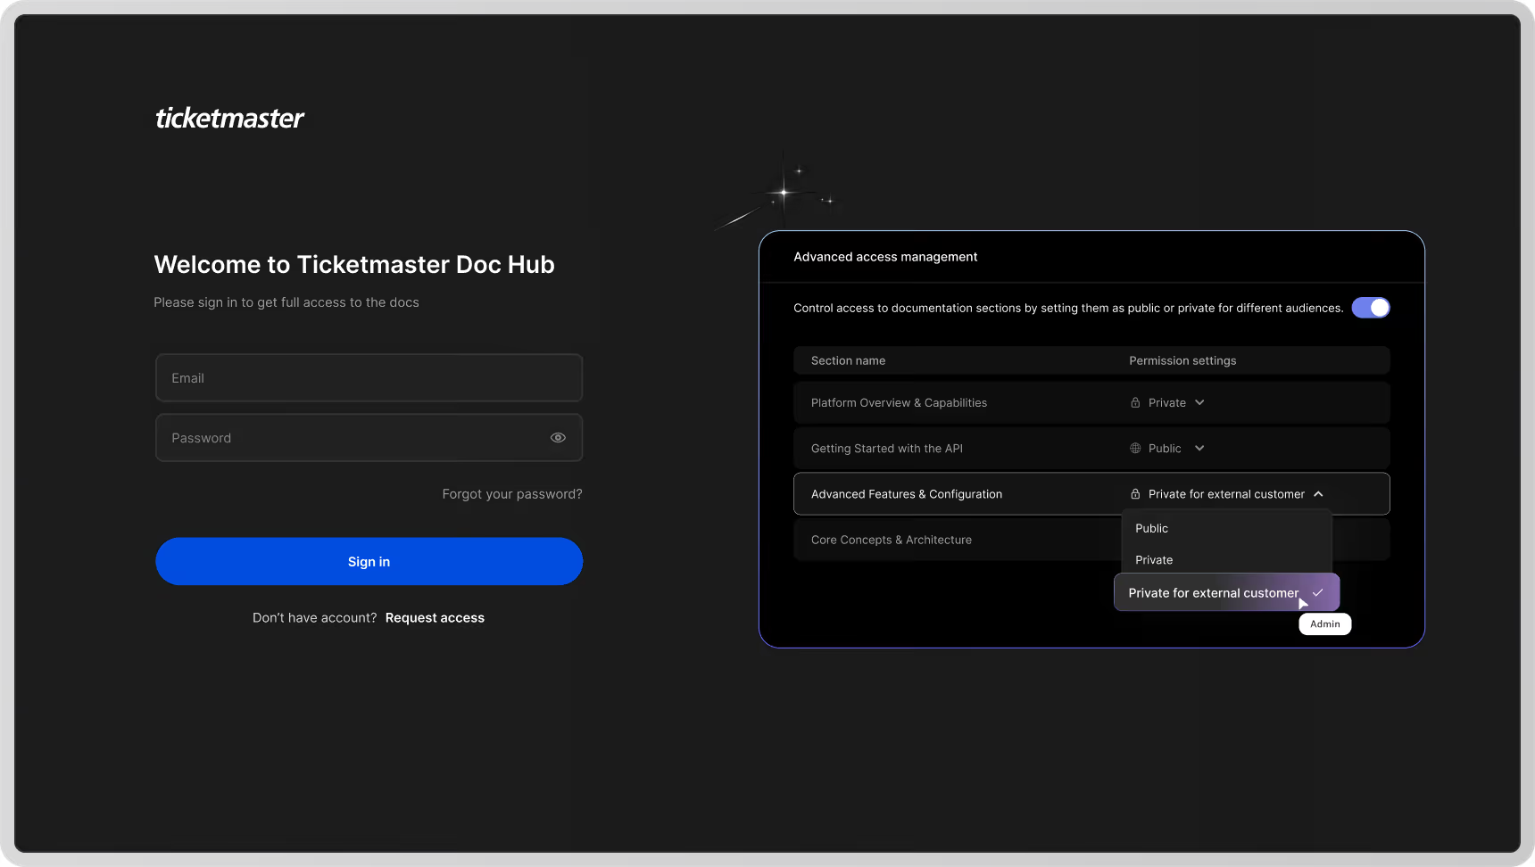Click the Advanced access management title
This screenshot has width=1535, height=867.
(x=885, y=257)
